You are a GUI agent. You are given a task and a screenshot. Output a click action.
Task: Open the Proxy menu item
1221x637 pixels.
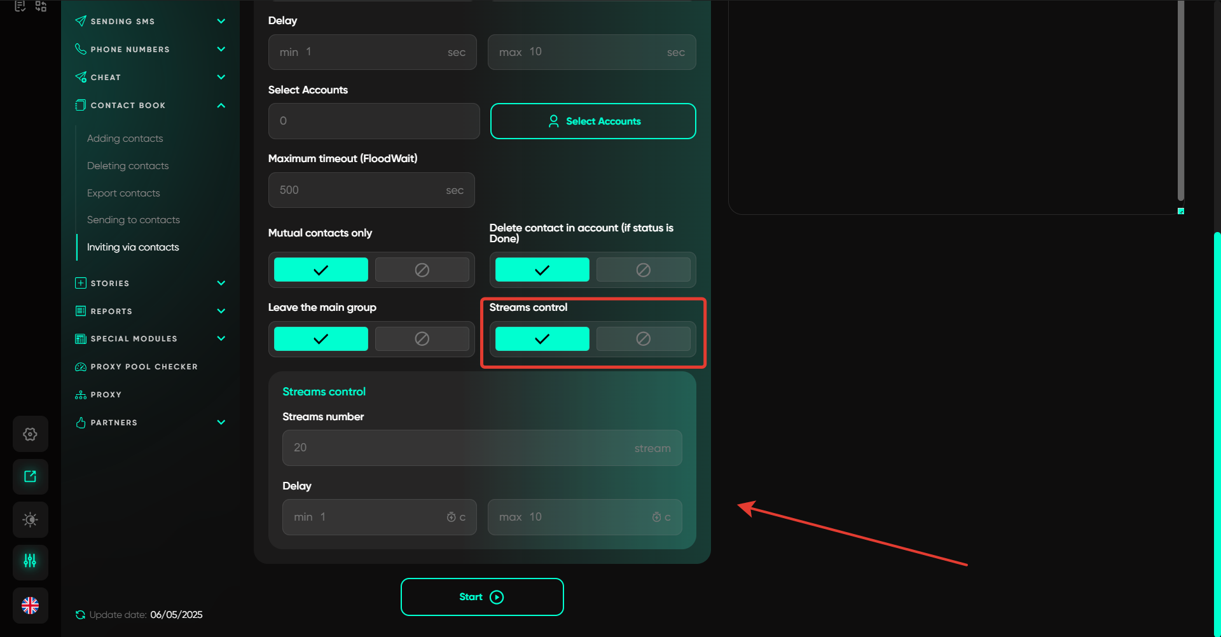(106, 395)
